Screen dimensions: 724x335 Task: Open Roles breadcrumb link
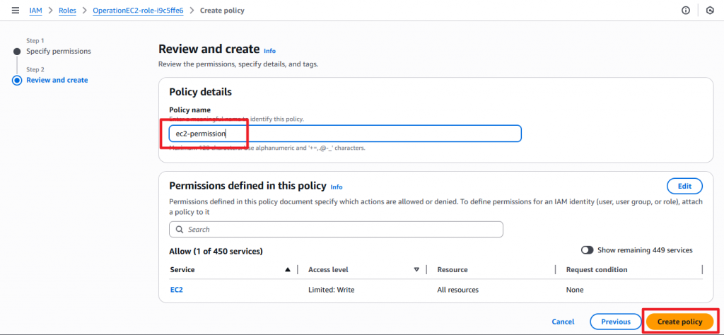67,10
